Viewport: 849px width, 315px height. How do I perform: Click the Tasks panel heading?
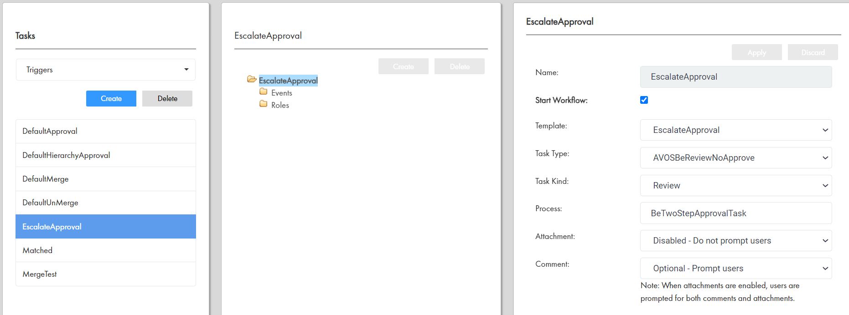point(25,36)
